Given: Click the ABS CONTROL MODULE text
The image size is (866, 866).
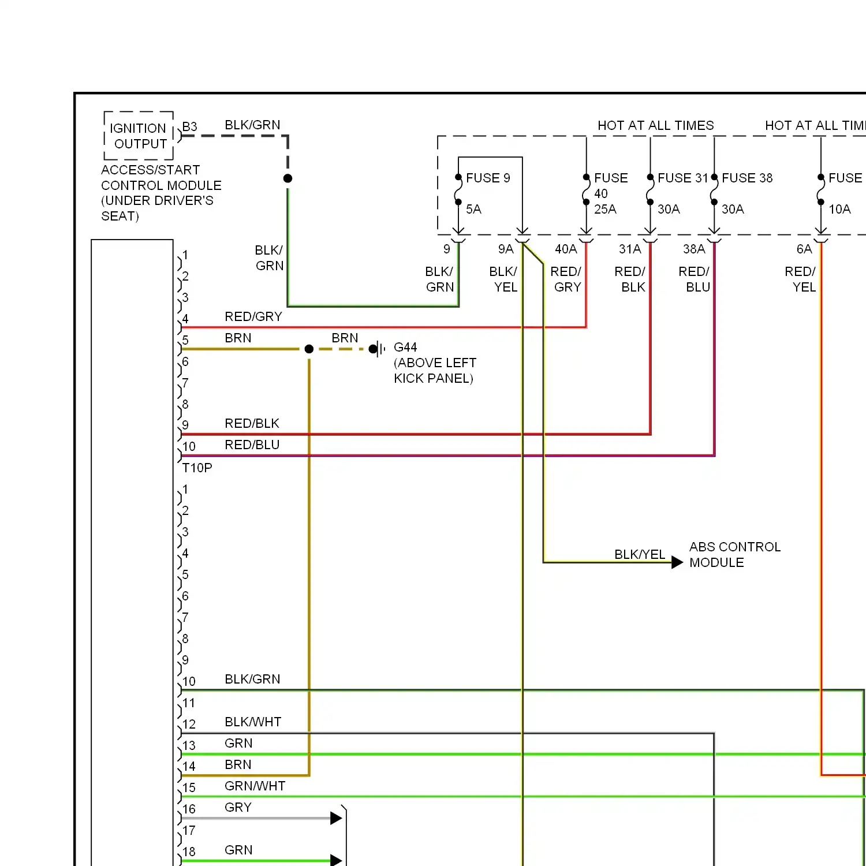Looking at the screenshot, I should click(x=734, y=554).
